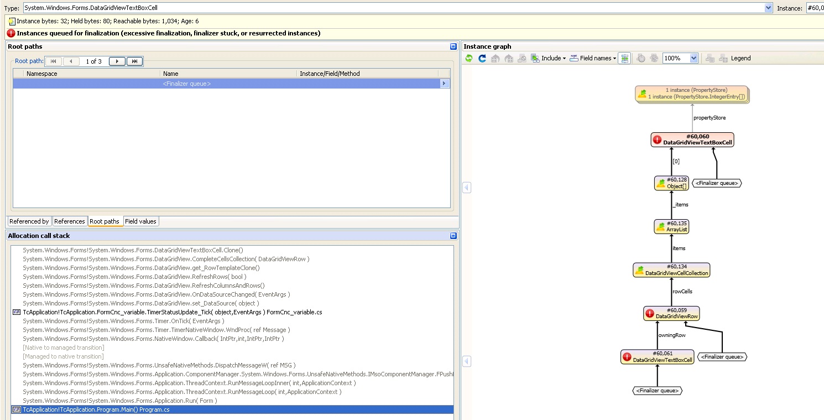824x420 pixels.
Task: Maximize the Root paths panel
Action: (453, 46)
